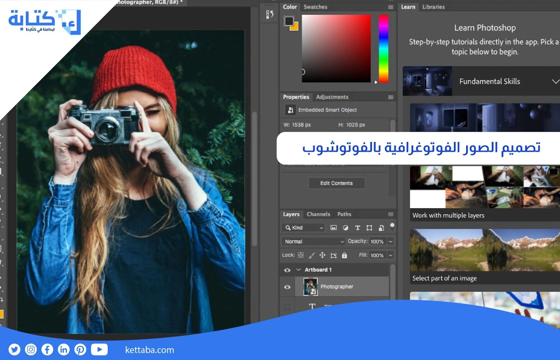Click the rainbow hue slider bar
The width and height of the screenshot is (560, 360).
pos(384,49)
